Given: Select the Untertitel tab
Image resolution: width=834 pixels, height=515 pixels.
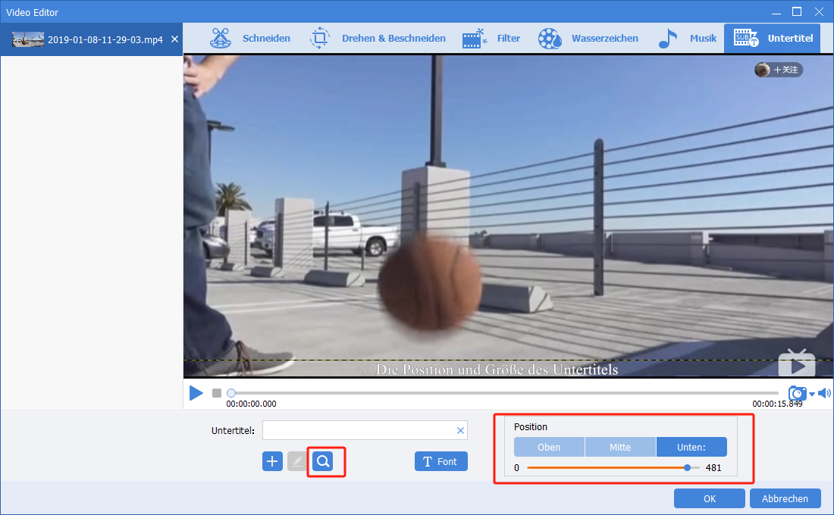Looking at the screenshot, I should click(773, 39).
